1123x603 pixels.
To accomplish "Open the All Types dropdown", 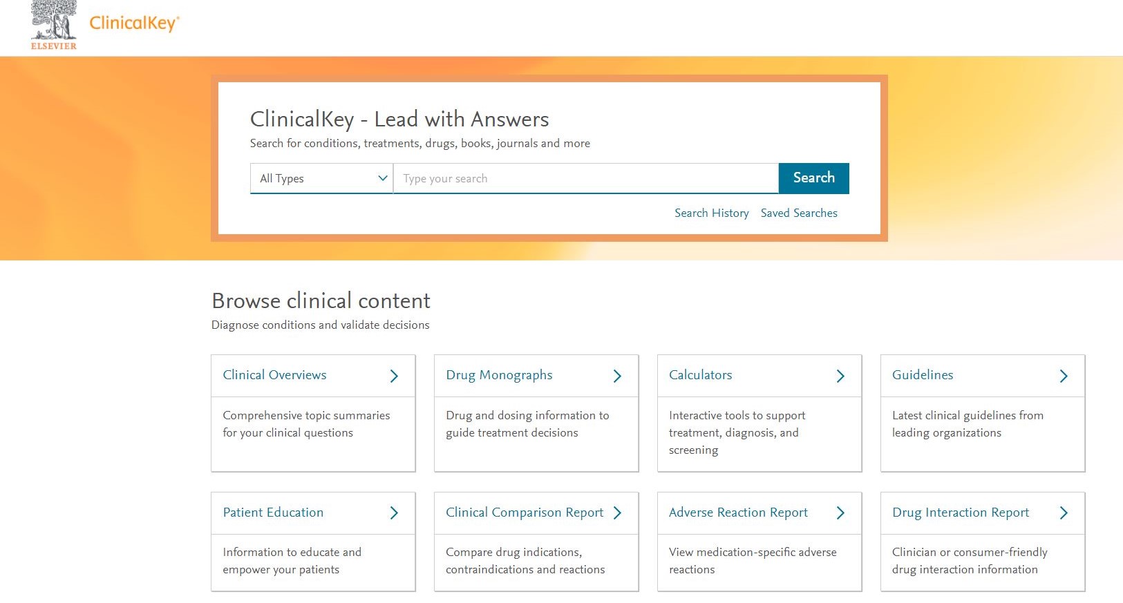I will (321, 178).
